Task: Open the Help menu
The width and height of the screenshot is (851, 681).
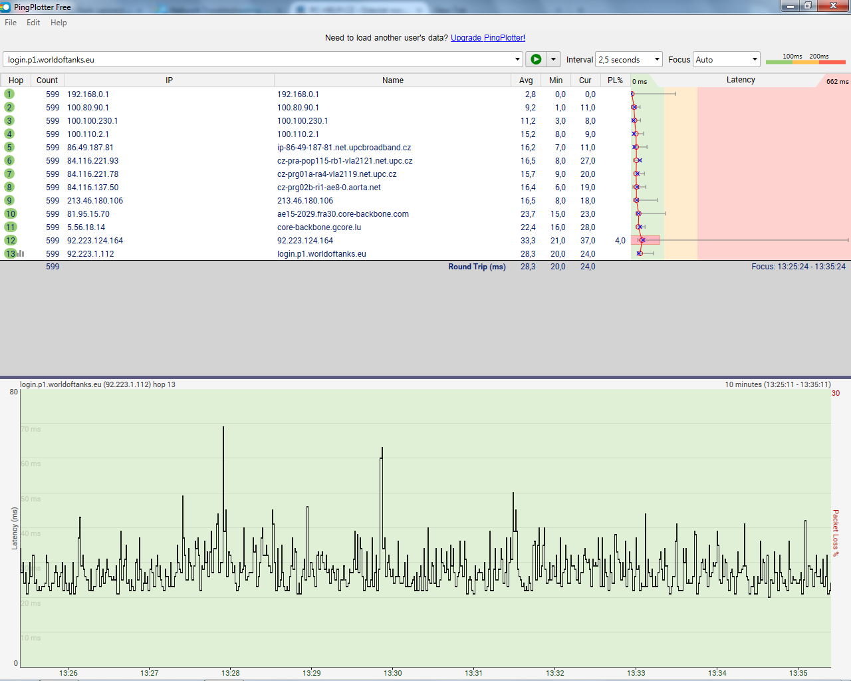Action: tap(59, 23)
